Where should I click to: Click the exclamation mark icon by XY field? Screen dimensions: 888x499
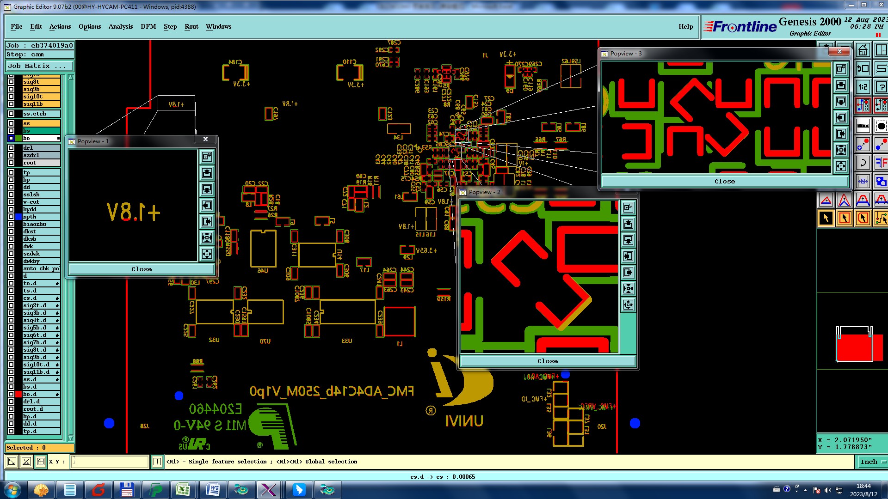(157, 462)
